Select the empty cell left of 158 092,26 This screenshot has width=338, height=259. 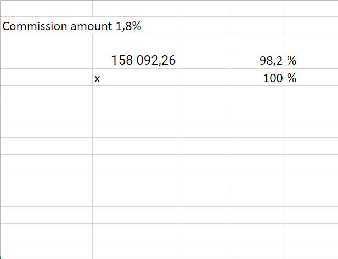(46, 60)
